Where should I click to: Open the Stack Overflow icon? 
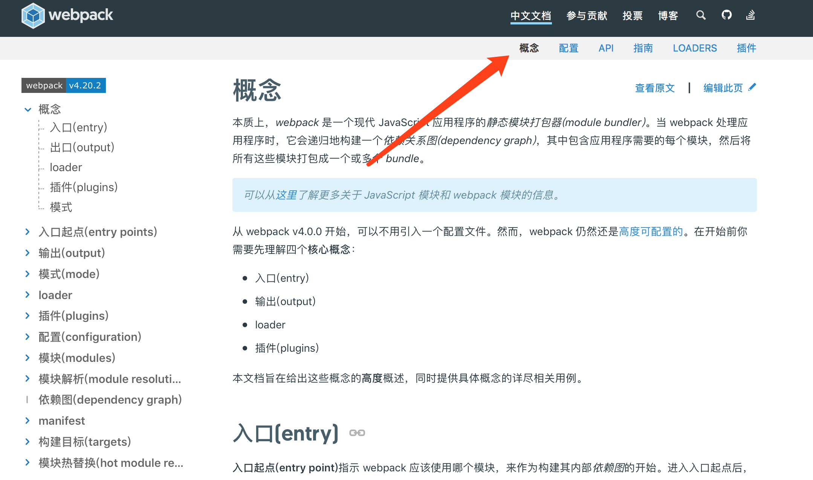tap(750, 15)
